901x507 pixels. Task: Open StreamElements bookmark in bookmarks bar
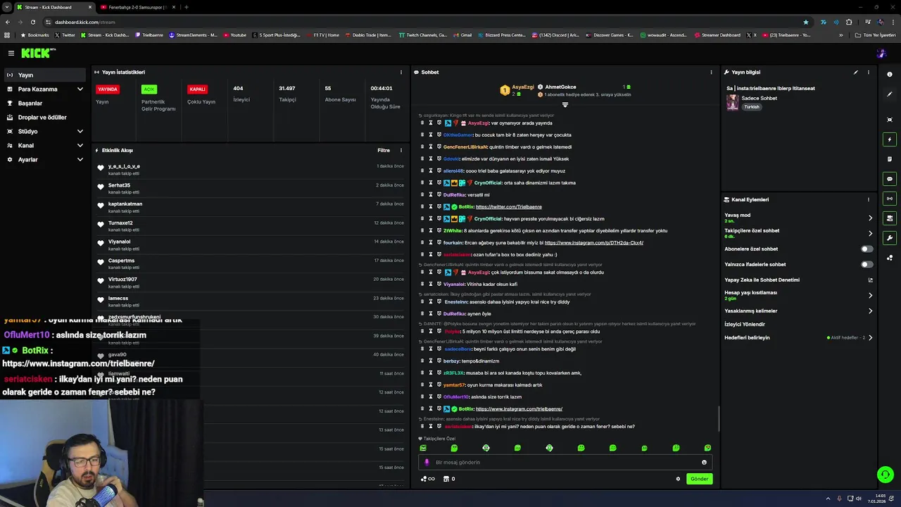194,35
